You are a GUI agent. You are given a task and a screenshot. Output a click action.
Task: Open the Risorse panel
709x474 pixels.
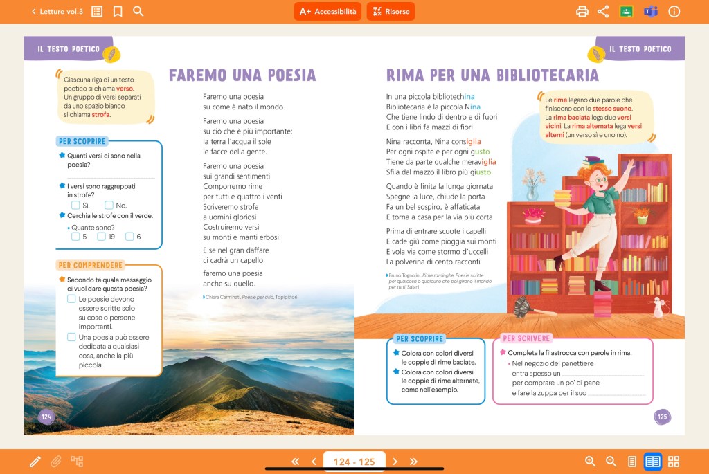(x=391, y=11)
